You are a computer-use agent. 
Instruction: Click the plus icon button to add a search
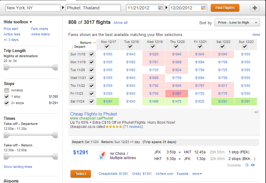click(x=255, y=8)
